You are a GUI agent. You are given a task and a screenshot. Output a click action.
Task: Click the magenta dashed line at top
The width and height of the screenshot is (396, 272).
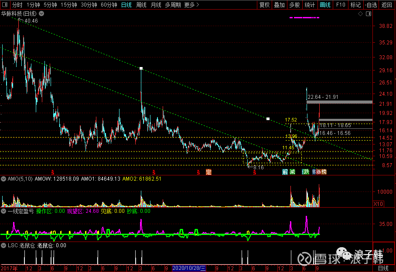[x=304, y=18]
